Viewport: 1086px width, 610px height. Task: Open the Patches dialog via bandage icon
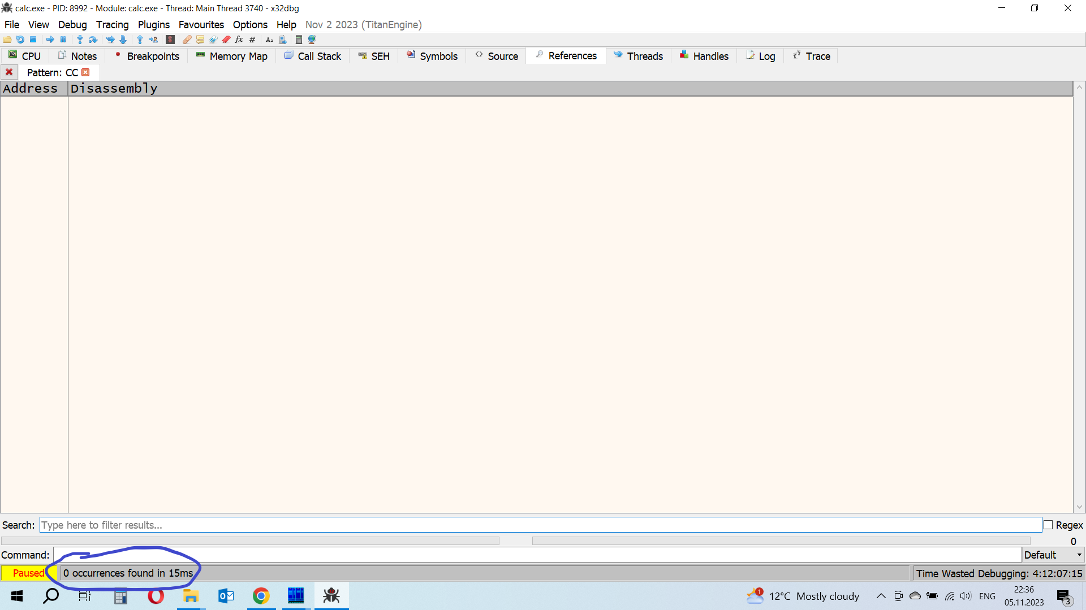click(187, 40)
